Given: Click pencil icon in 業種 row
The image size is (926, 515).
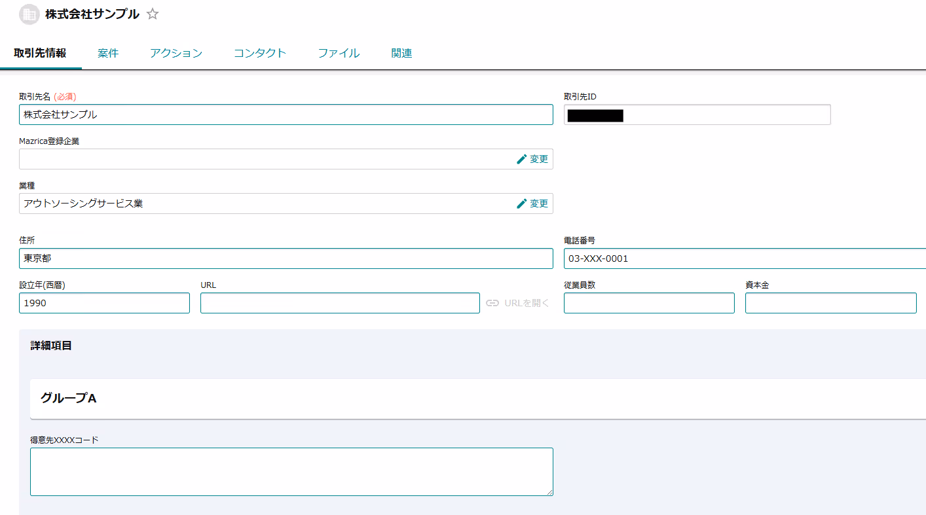Looking at the screenshot, I should pos(522,204).
